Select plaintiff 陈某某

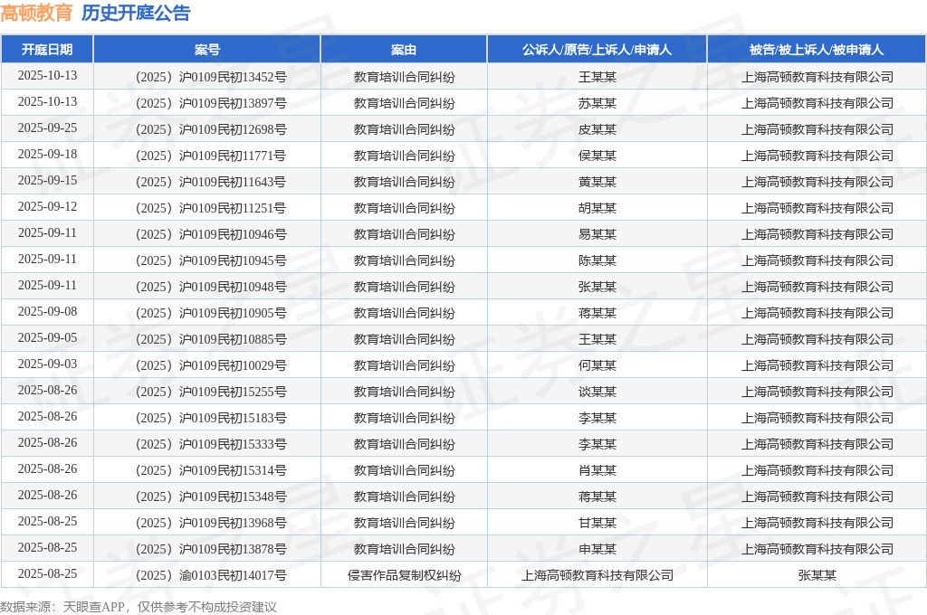[x=597, y=260]
